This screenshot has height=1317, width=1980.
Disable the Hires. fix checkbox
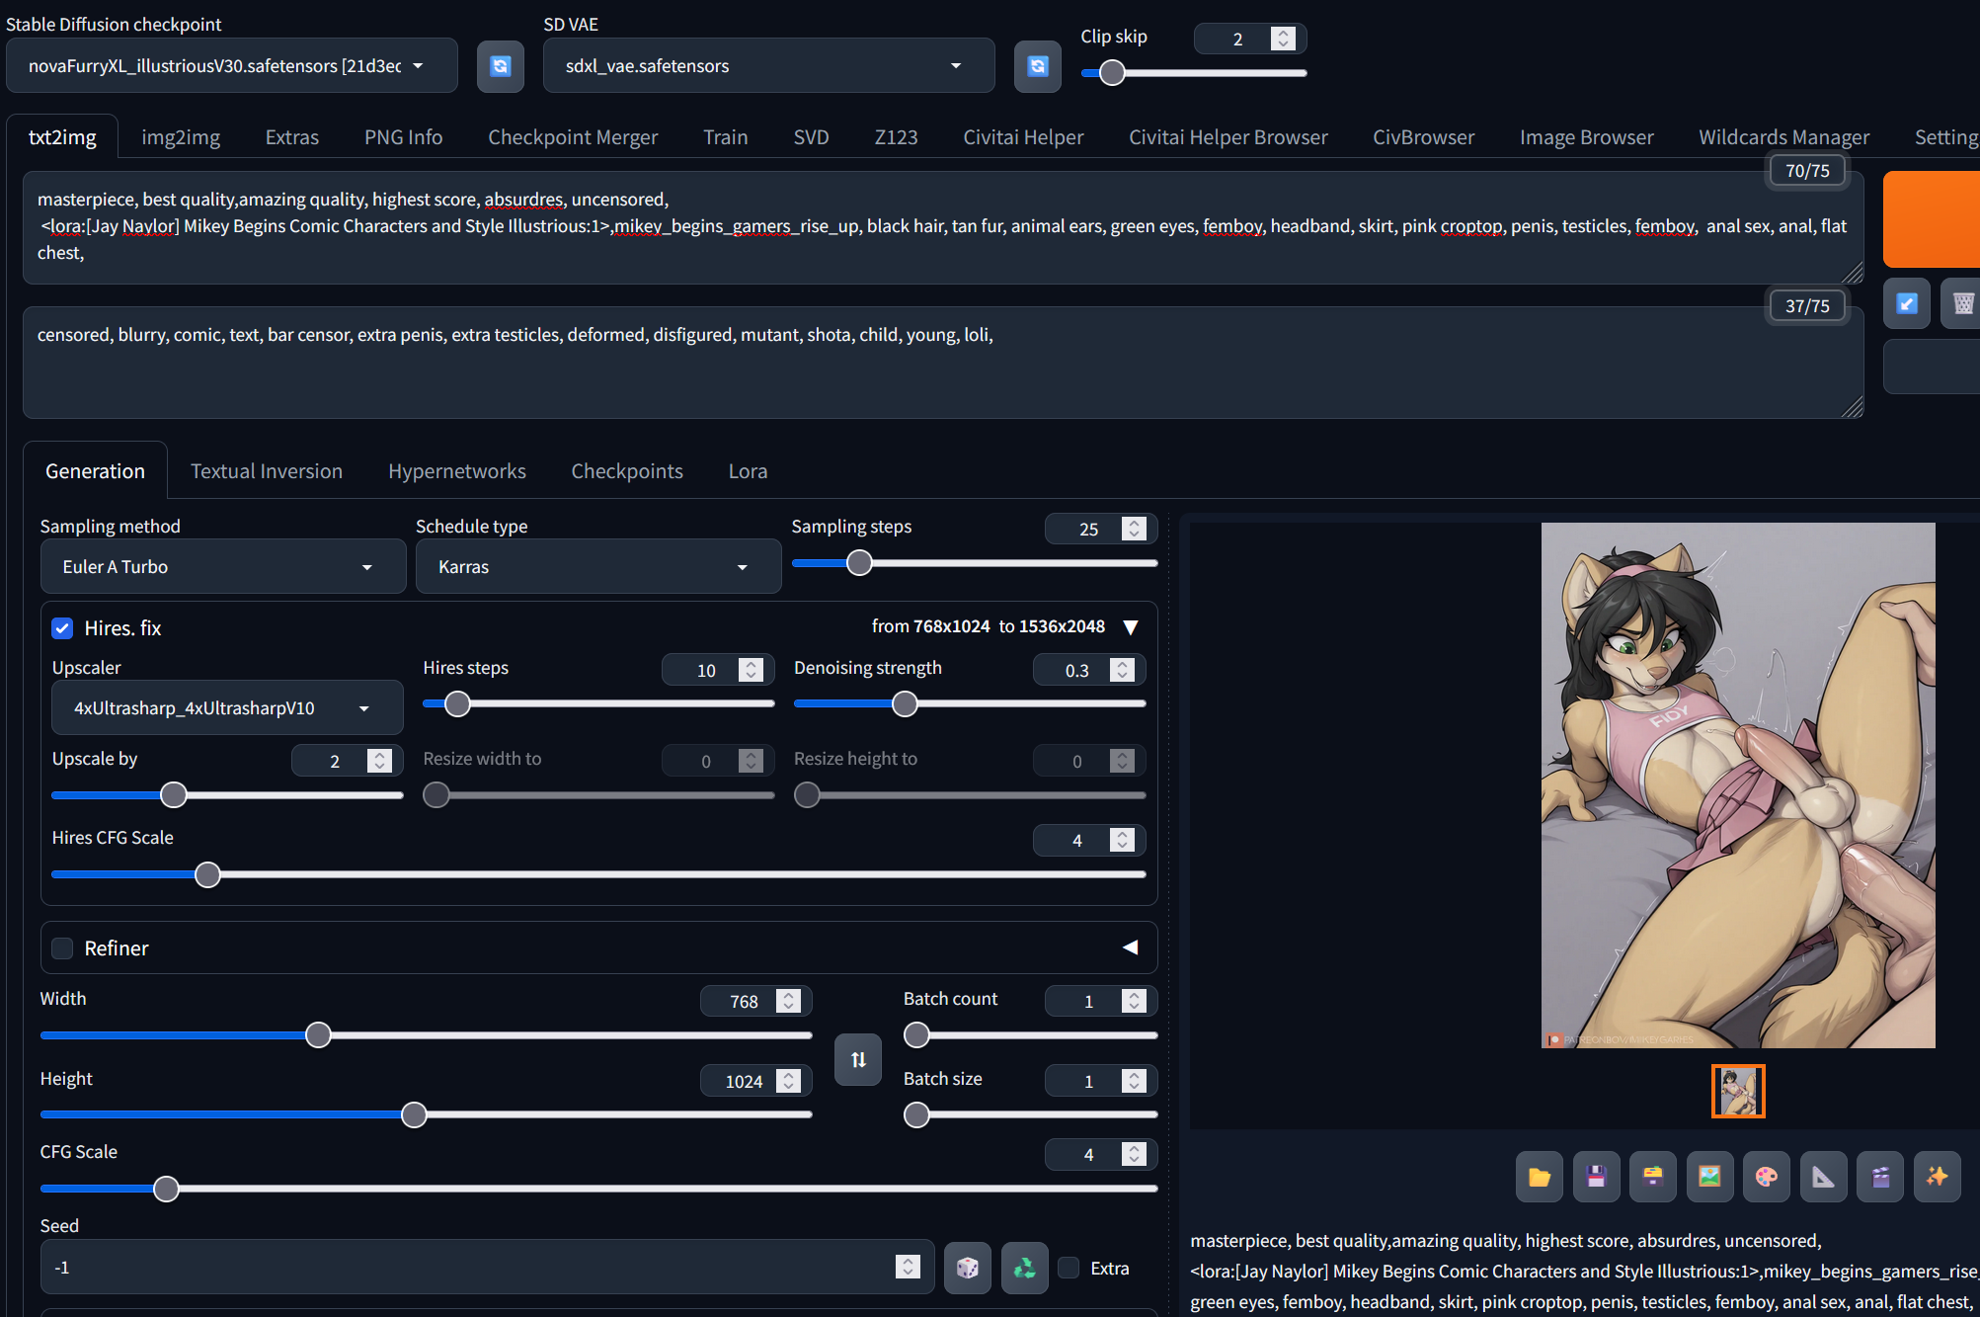[x=62, y=628]
